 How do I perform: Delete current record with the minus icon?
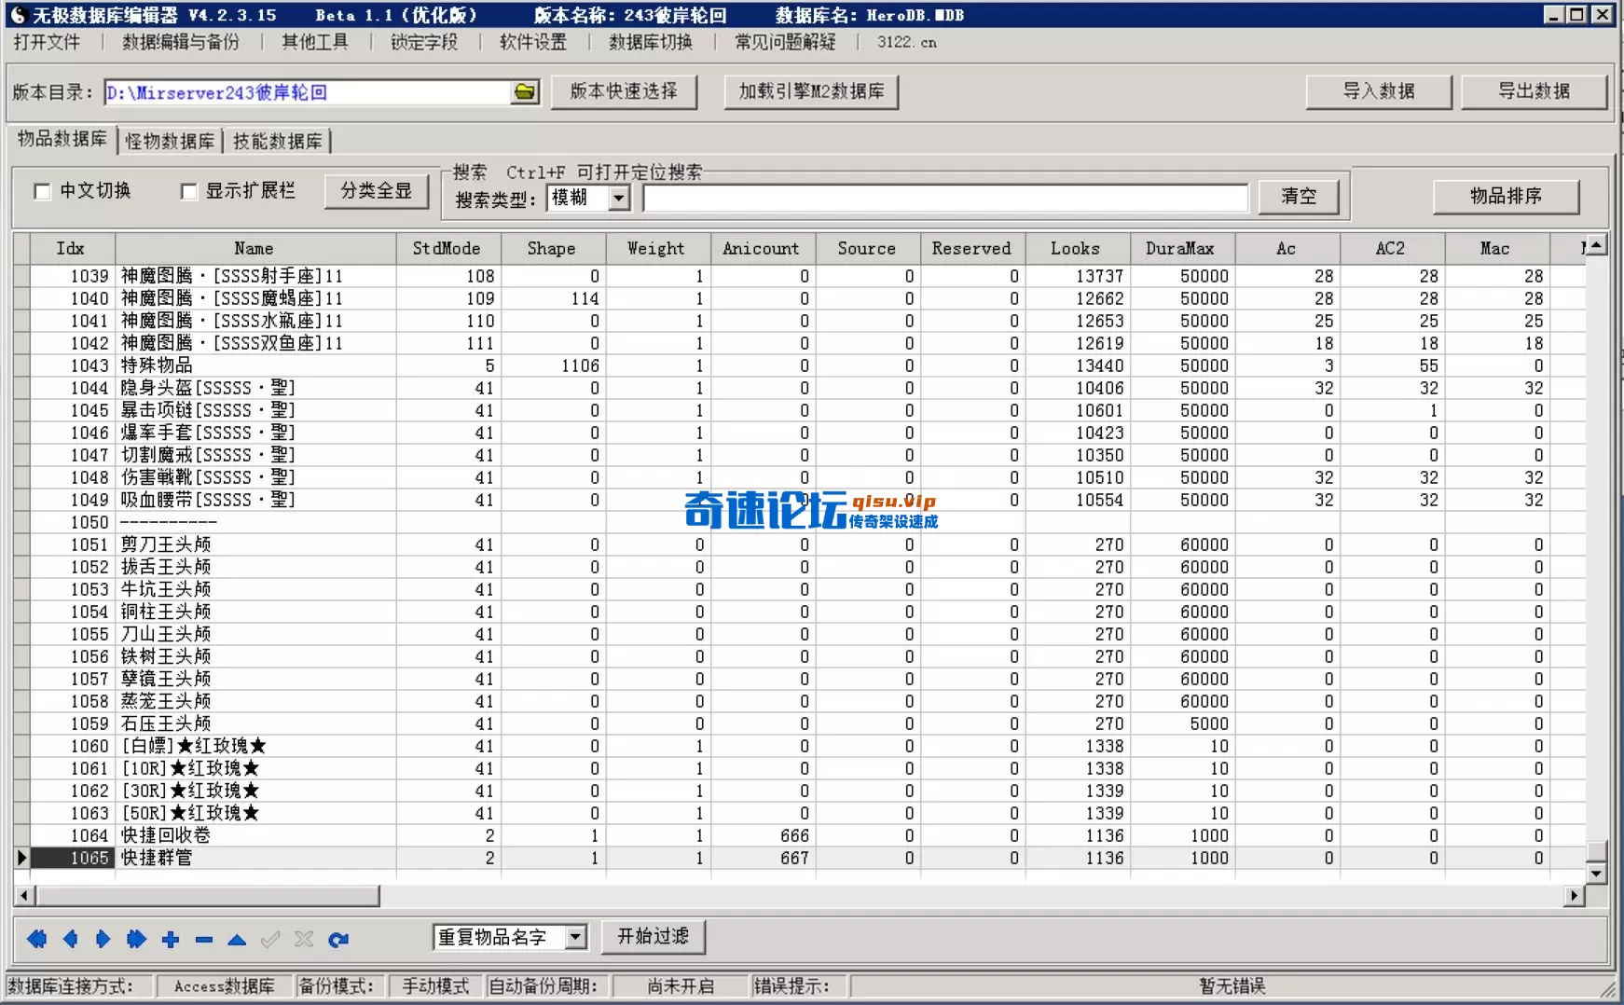tap(203, 940)
